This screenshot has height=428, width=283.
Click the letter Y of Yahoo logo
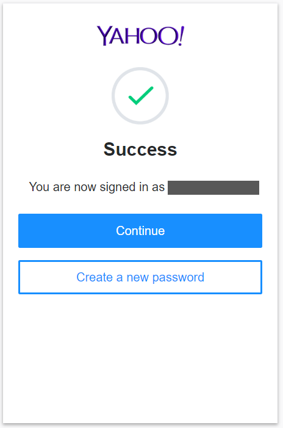(103, 36)
